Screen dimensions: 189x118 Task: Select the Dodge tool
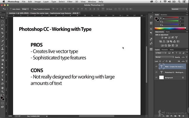click(2, 68)
